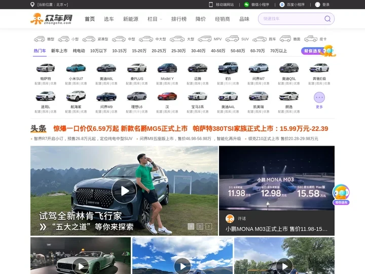
Task: Click the purple 帮你选车 button
Action: pyautogui.click(x=313, y=51)
